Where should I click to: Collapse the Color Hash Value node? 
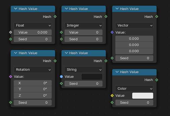coord(117,72)
